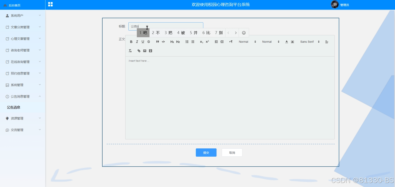Image resolution: width=395 pixels, height=187 pixels.
Task: Open the Sans Serif font dropdown
Action: 309,42
